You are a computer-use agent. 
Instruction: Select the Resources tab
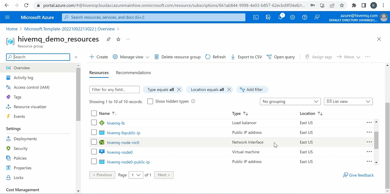[99, 73]
